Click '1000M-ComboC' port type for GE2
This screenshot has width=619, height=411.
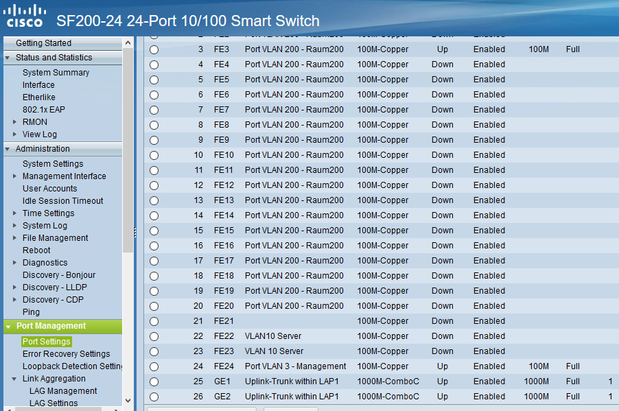click(x=388, y=397)
